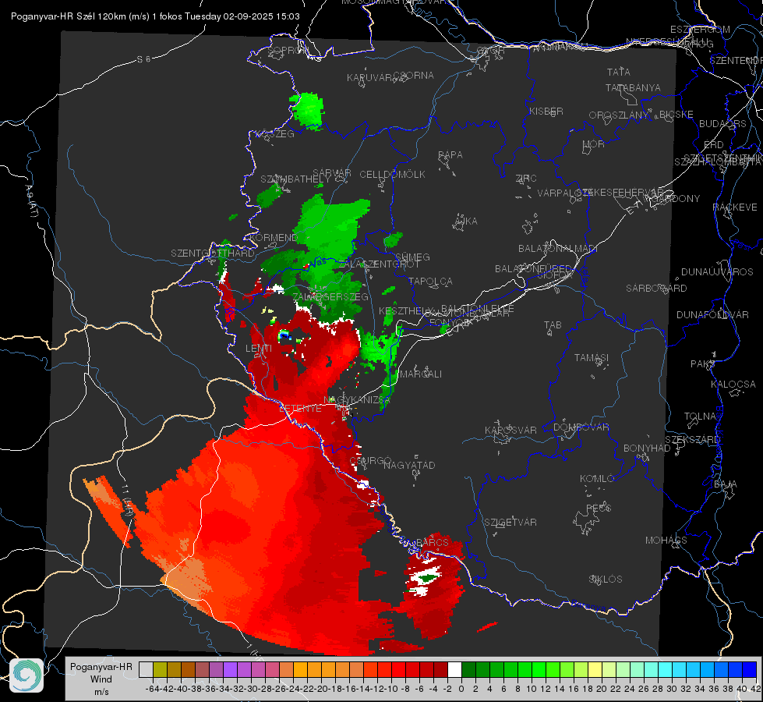
Task: Select the NAGYATAD label
Action: pos(409,465)
